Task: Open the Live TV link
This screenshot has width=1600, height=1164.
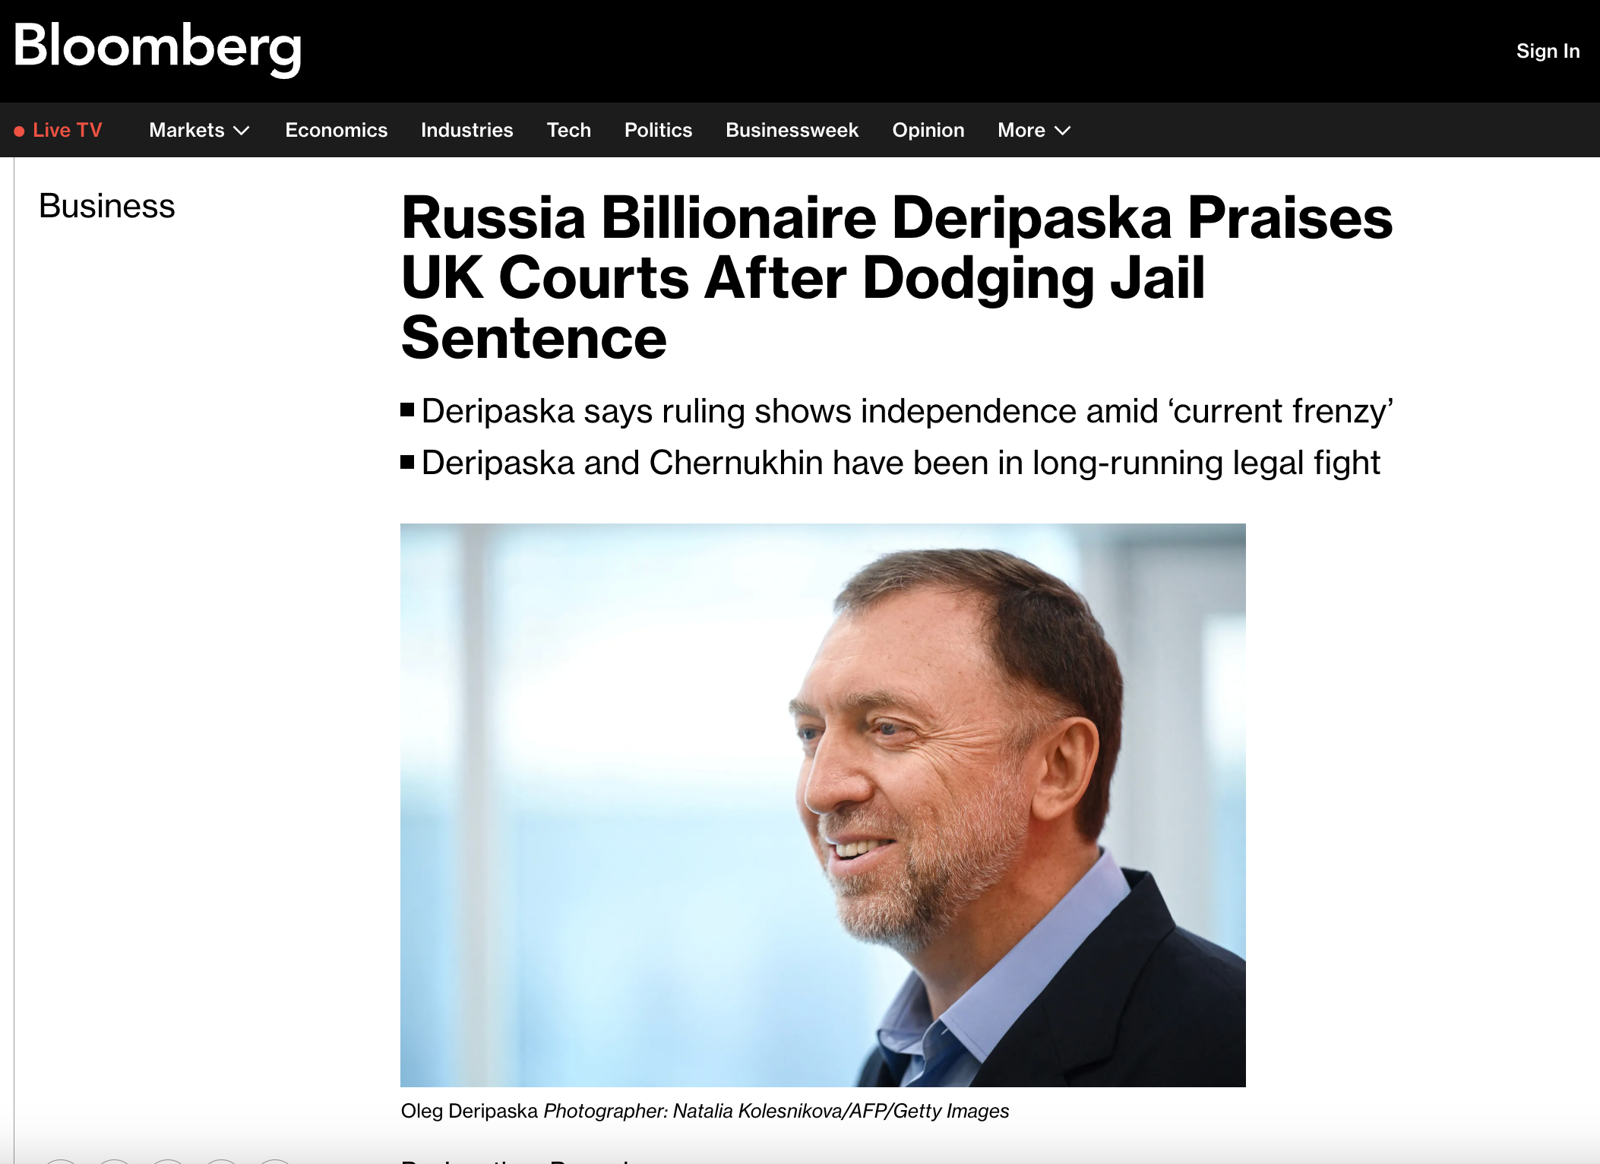Action: pos(67,131)
